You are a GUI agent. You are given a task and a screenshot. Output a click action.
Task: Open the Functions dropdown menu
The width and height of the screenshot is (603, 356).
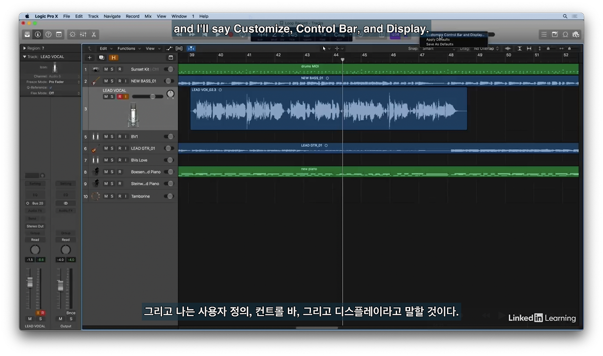tap(128, 49)
